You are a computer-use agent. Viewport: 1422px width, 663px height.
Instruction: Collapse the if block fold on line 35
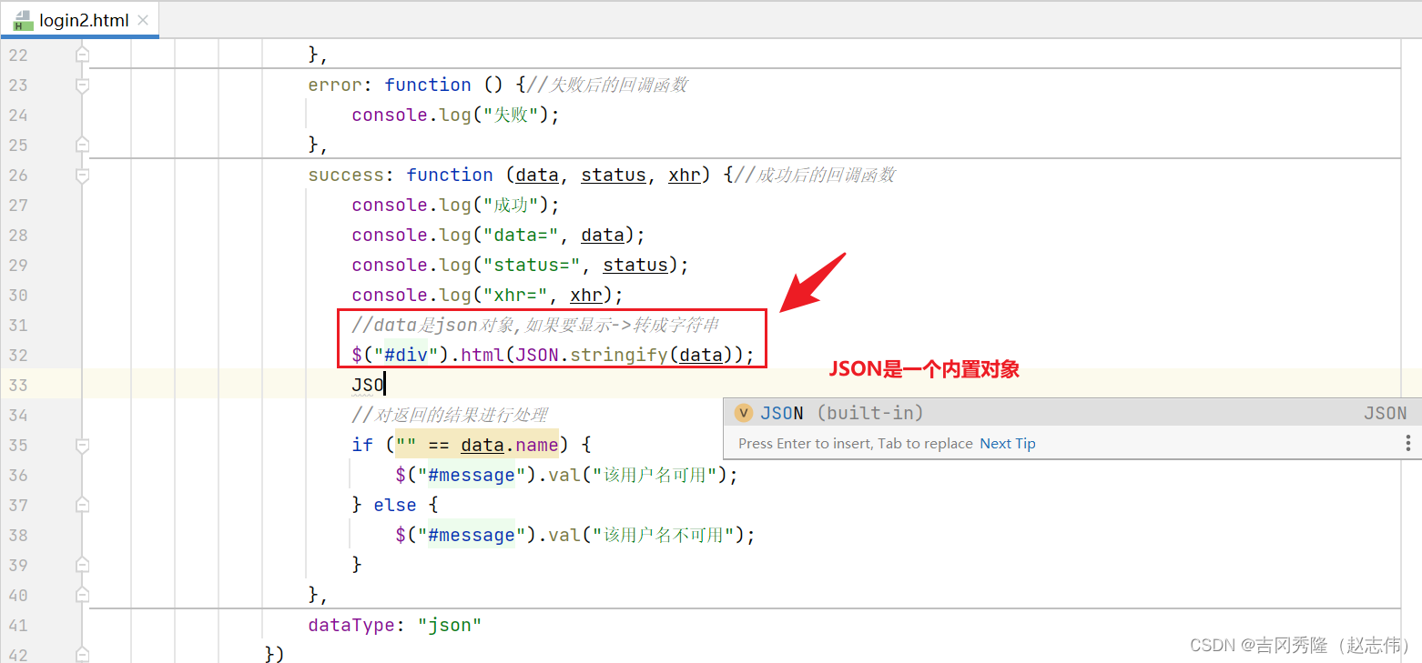[x=83, y=446]
